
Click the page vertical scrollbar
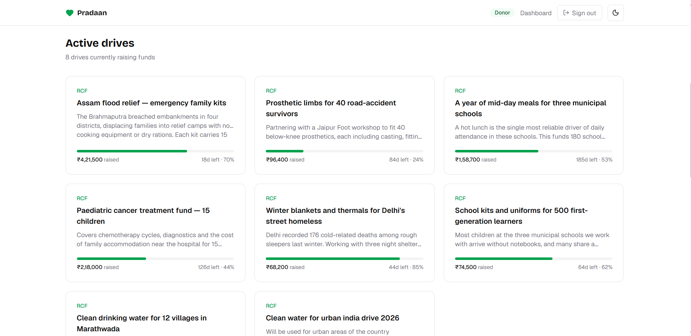690,130
